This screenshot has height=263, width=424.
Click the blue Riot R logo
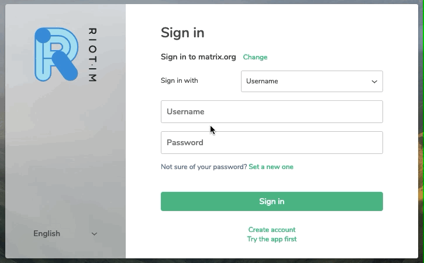pyautogui.click(x=56, y=54)
